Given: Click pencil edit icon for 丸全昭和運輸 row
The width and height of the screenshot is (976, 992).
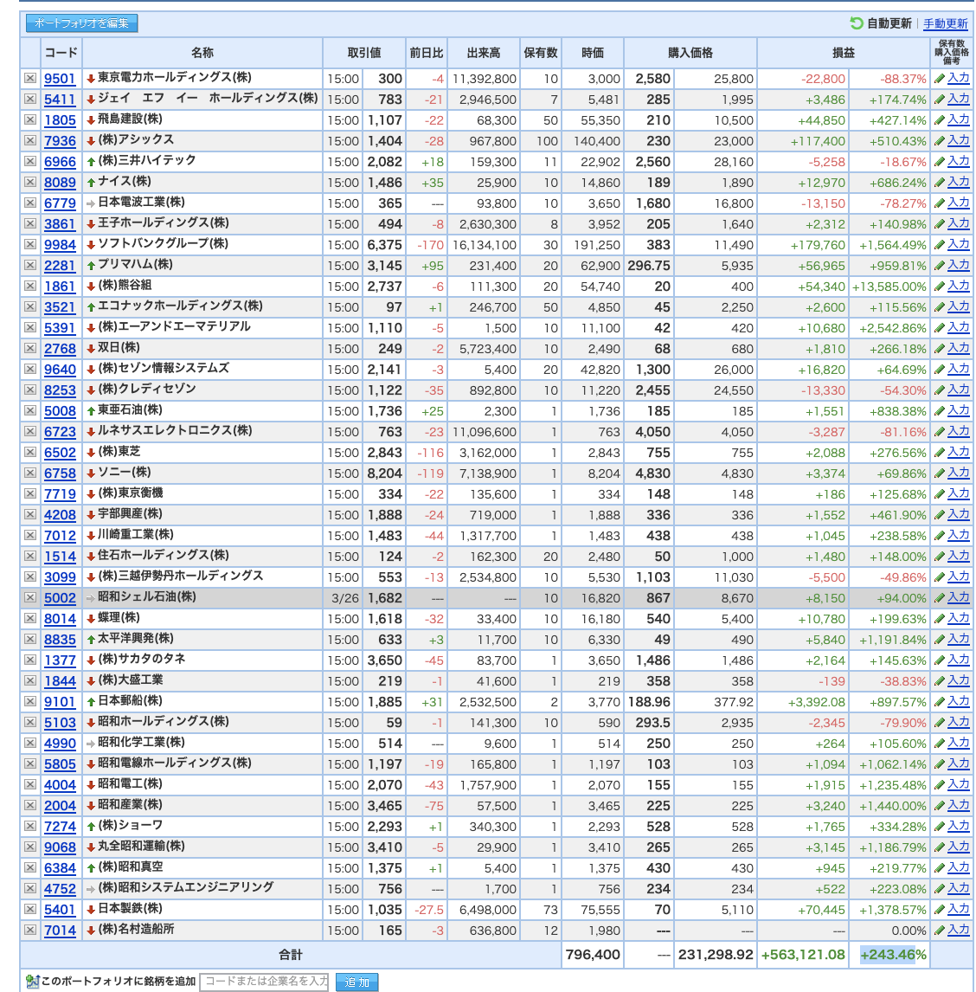Looking at the screenshot, I should [940, 847].
